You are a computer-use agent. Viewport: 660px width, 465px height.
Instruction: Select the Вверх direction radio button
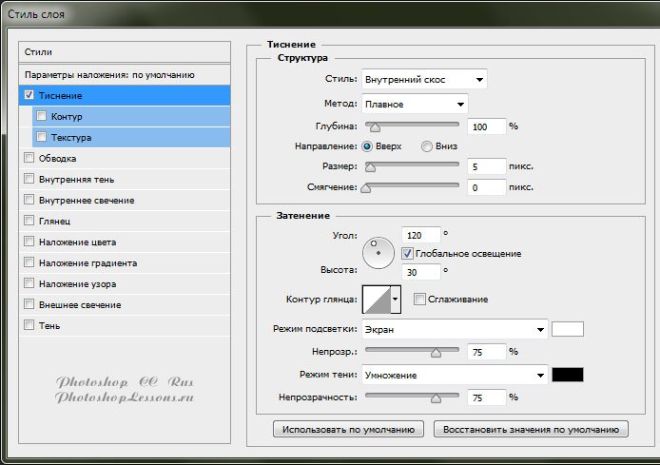[x=367, y=146]
